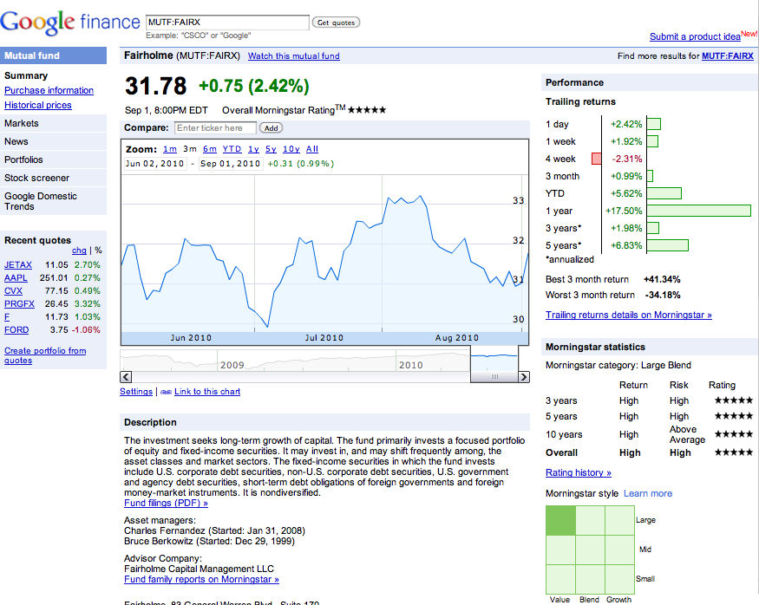Set chart zoom to 1y
The height and width of the screenshot is (605, 759).
(253, 149)
